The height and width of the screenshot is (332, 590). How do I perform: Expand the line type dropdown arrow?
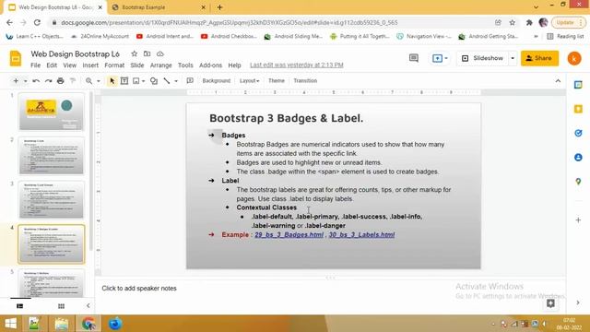pos(176,81)
